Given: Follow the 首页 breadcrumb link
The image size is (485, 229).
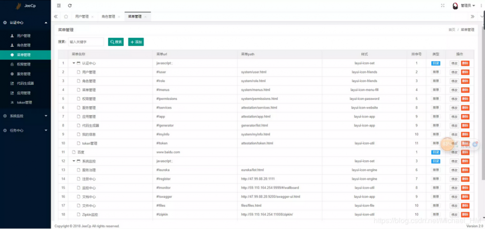Looking at the screenshot, I should pos(452,30).
